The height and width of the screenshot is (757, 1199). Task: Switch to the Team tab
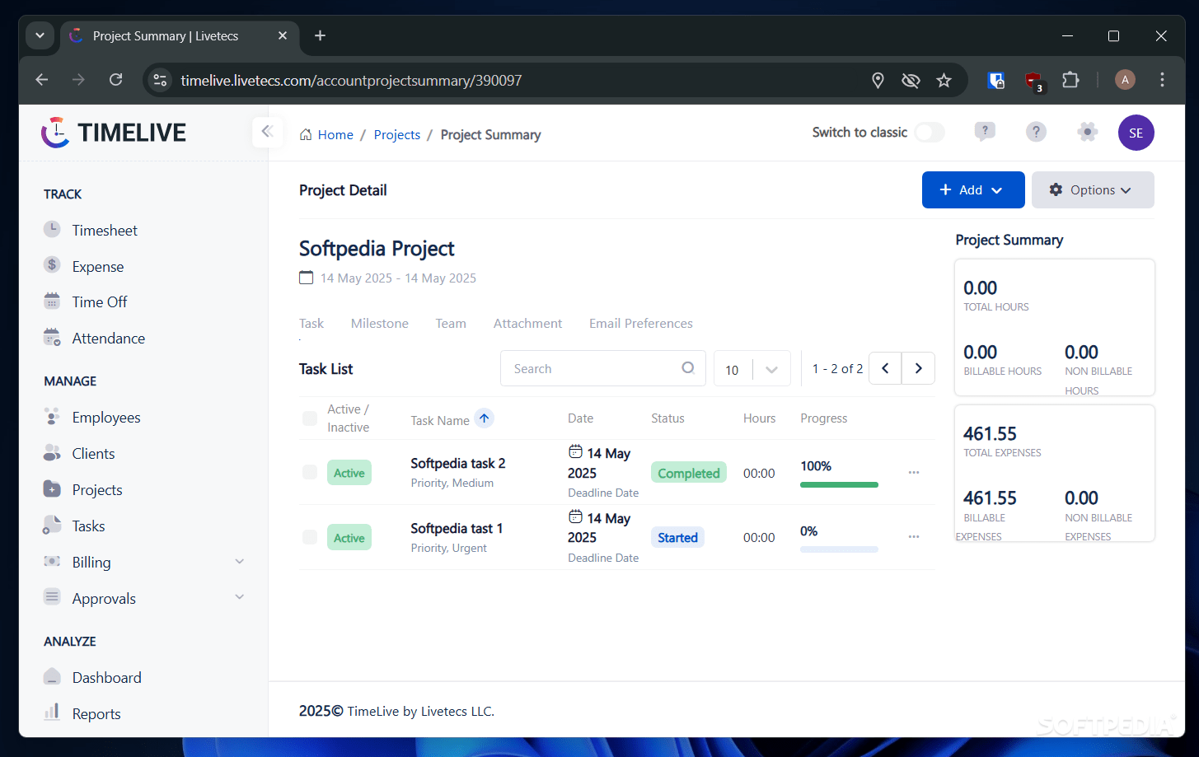point(451,323)
